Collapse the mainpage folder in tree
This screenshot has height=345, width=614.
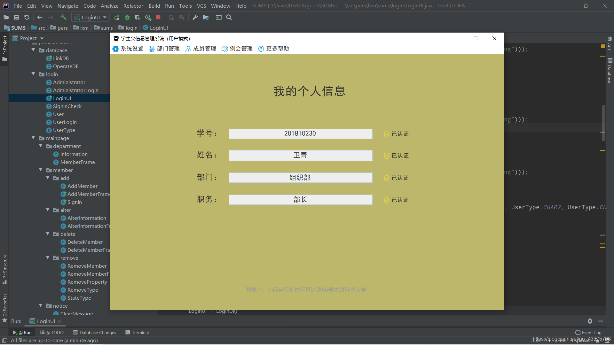(x=33, y=138)
